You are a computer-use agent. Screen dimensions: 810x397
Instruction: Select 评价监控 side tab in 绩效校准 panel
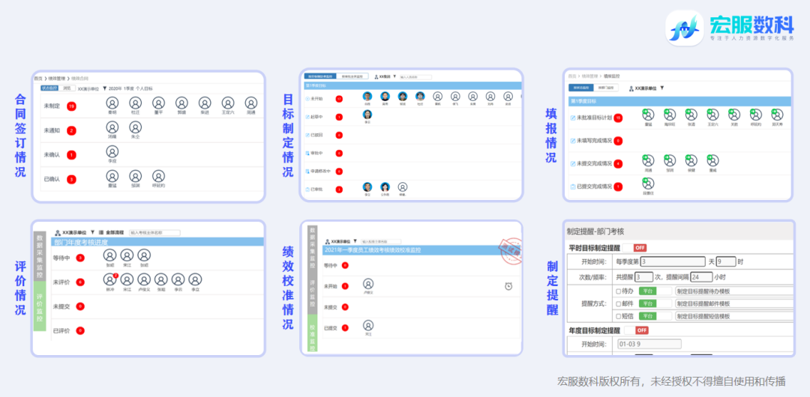point(313,291)
